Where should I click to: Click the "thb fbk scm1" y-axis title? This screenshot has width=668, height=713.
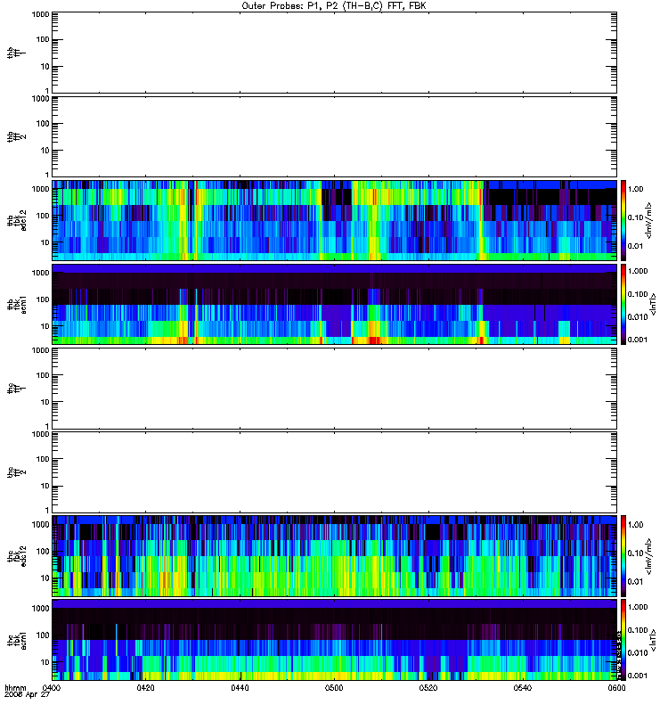pos(16,304)
